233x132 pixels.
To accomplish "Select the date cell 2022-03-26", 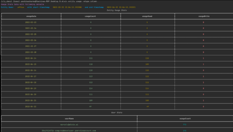I will pos(31,40).
